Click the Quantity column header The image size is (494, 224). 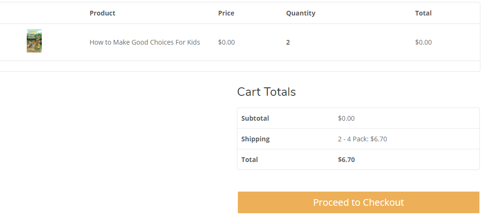(x=301, y=13)
